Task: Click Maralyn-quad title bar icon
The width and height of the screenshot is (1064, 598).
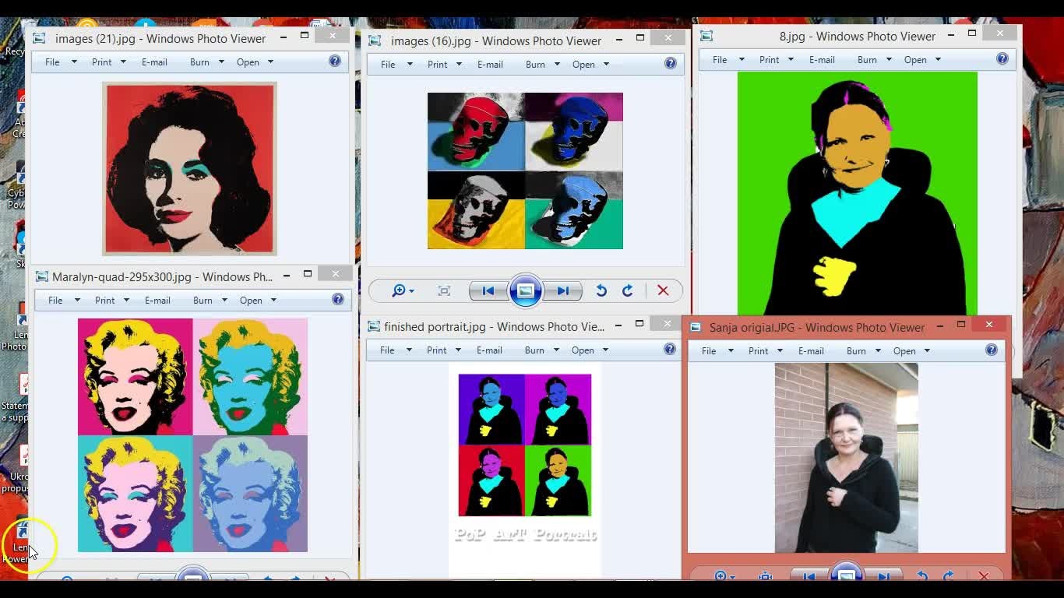Action: coord(41,276)
